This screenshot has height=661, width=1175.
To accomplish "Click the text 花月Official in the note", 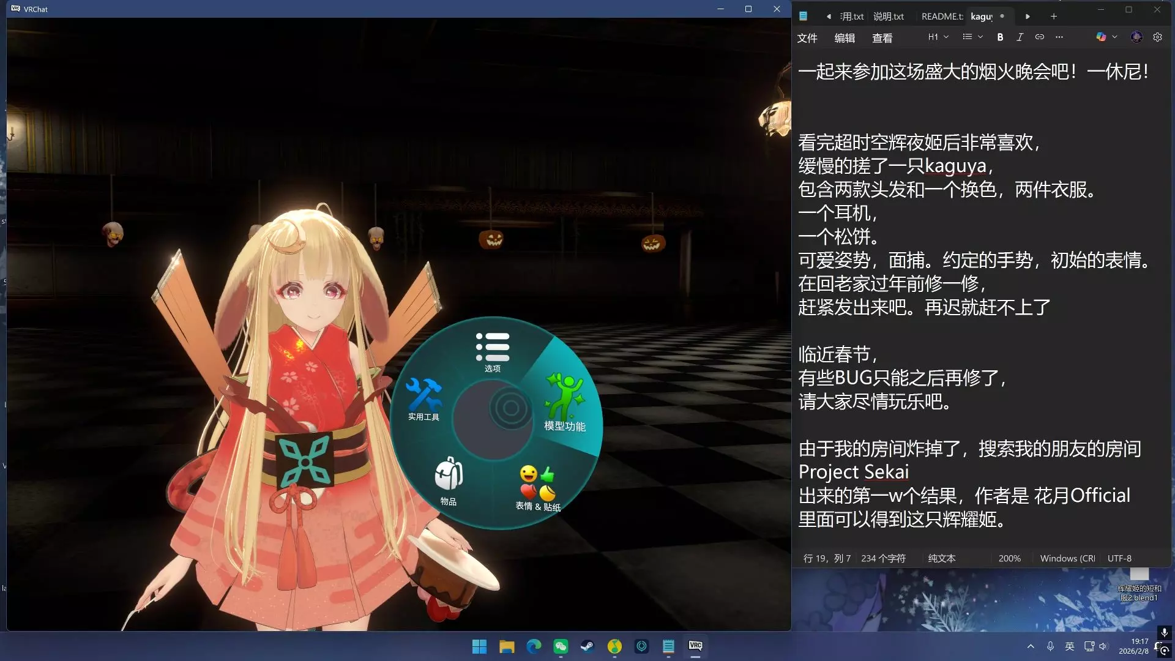I will pos(1082,495).
